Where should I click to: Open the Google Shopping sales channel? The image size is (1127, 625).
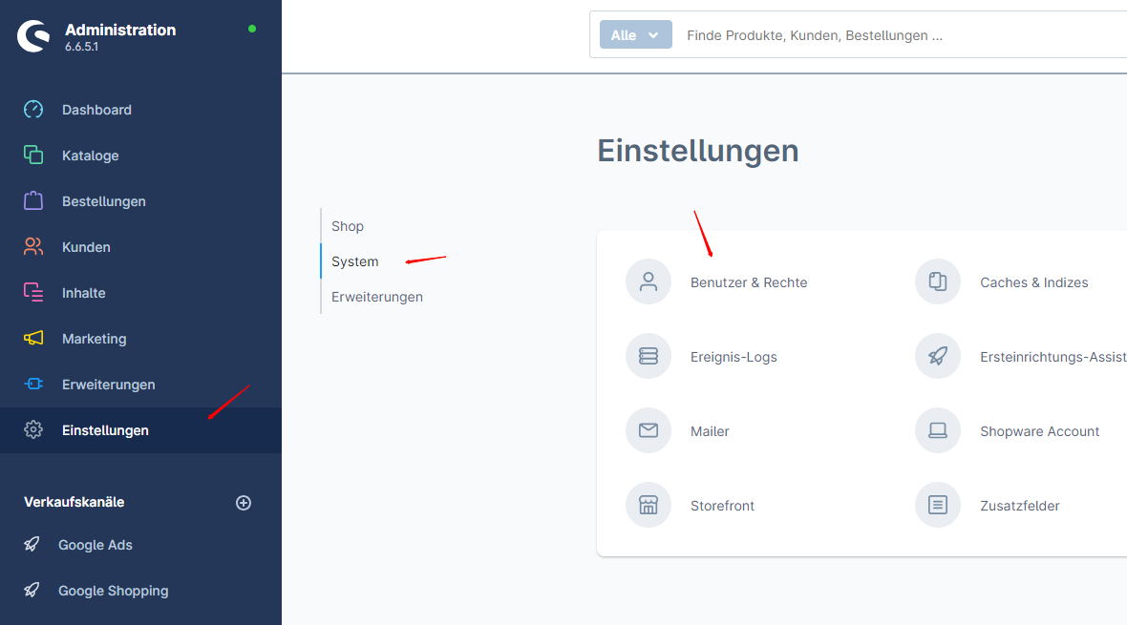[x=113, y=591]
